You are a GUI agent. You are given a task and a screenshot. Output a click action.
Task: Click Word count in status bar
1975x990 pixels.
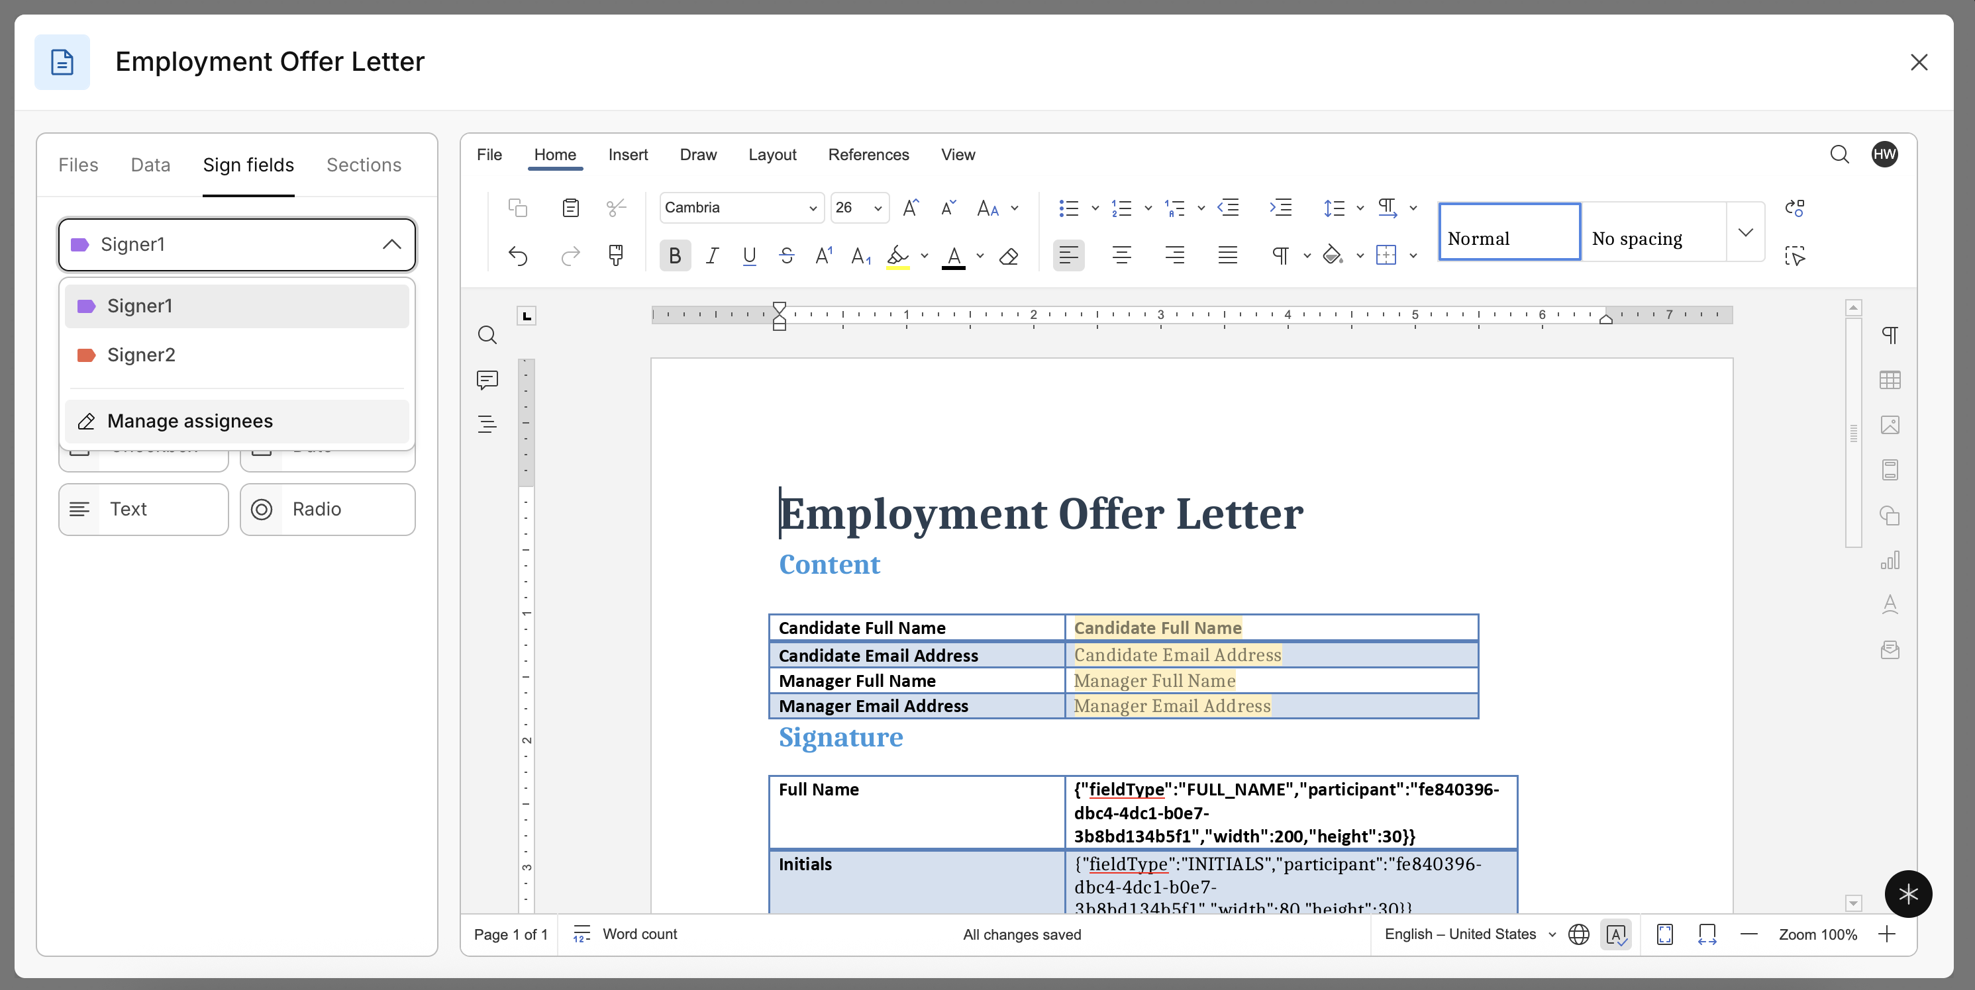(x=626, y=934)
